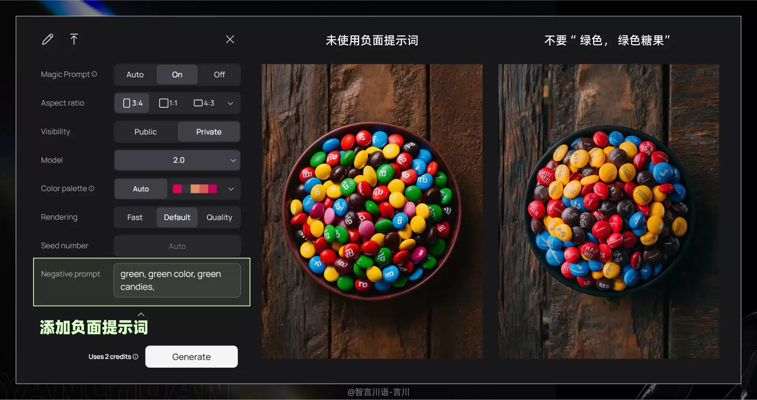Viewport: 757px width, 400px height.
Task: Select Fast rendering
Action: tap(135, 217)
